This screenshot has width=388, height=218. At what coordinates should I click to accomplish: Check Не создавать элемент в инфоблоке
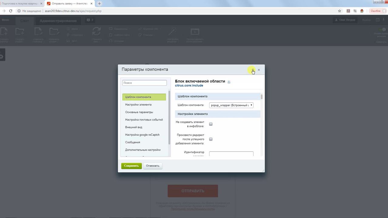[211, 124]
